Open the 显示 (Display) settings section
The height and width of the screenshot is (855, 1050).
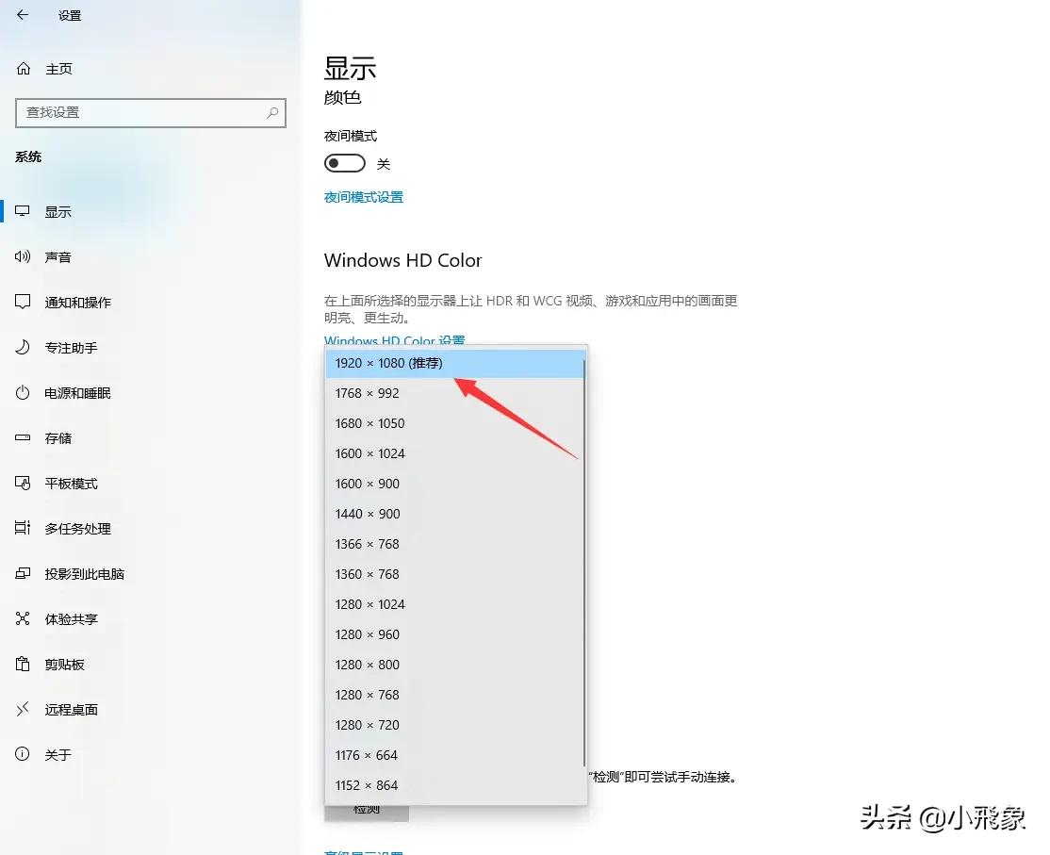(x=57, y=211)
